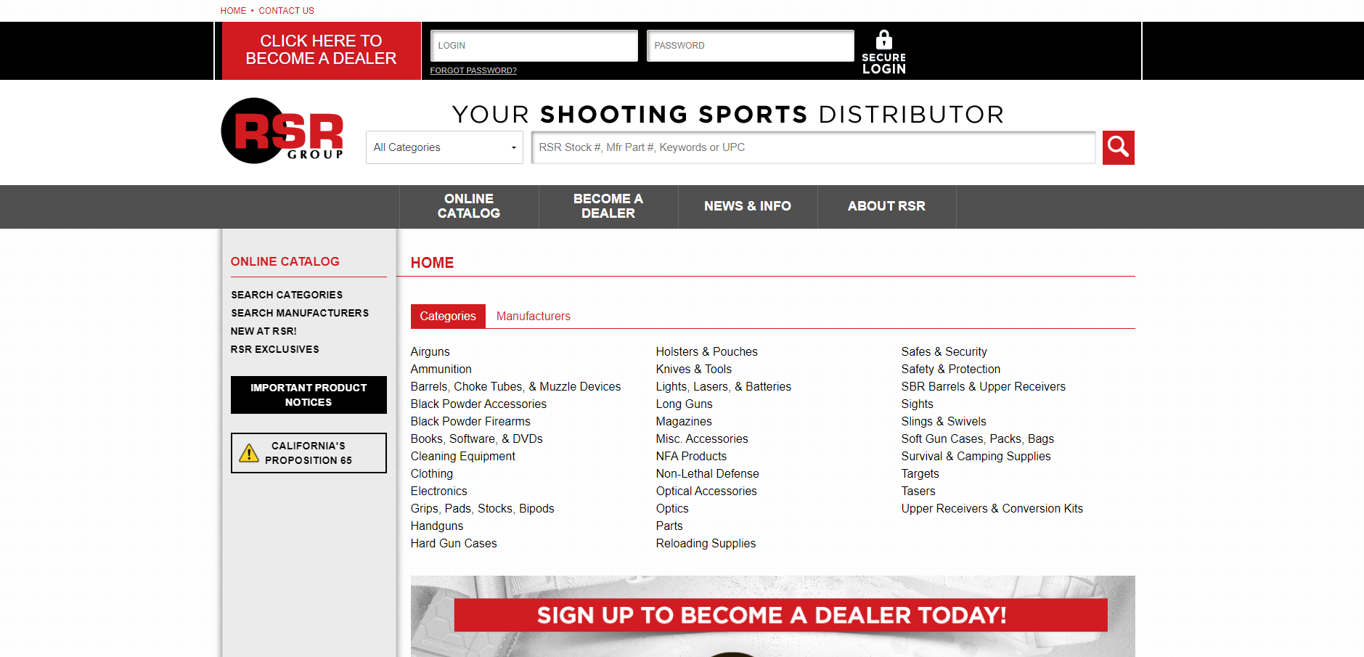Open Lights, Lasers, & Batteries category
1364x657 pixels.
coord(724,386)
